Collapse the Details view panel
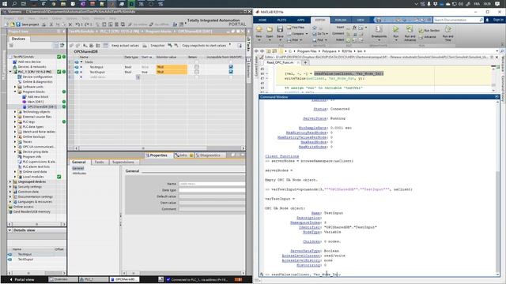 [x=9, y=230]
